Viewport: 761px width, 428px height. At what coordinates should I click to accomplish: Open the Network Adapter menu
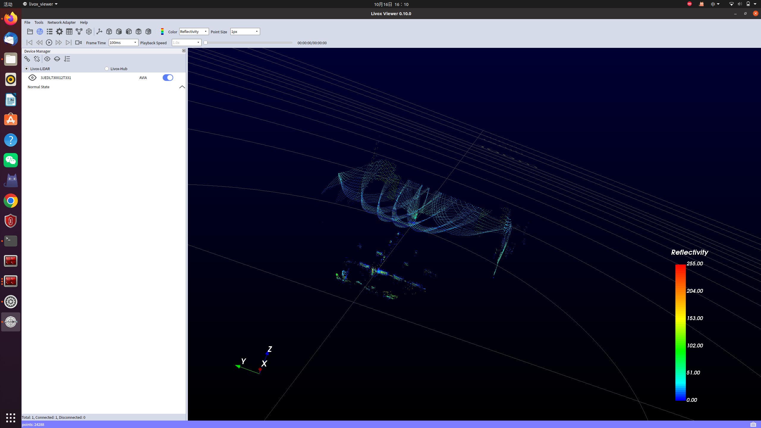[x=62, y=22]
